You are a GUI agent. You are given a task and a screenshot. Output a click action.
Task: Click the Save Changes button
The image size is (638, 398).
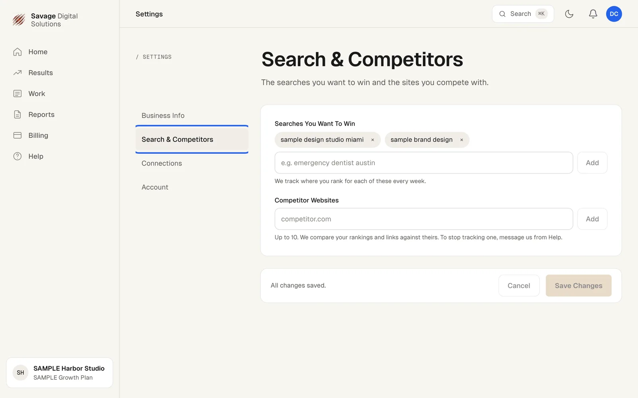tap(579, 286)
